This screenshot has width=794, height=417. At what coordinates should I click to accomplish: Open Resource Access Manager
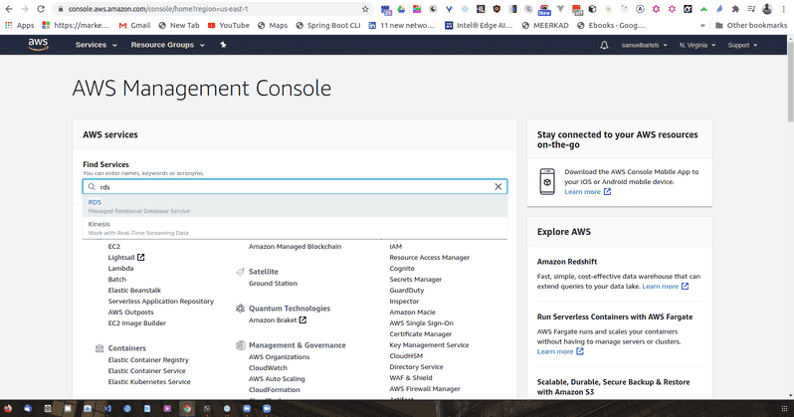pos(430,258)
